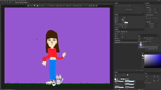This screenshot has width=161, height=90.
Task: Toggle All Caps in Character panel
Action: (119, 24)
